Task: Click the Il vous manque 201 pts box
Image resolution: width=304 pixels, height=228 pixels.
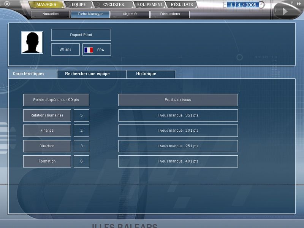Action: (178, 131)
